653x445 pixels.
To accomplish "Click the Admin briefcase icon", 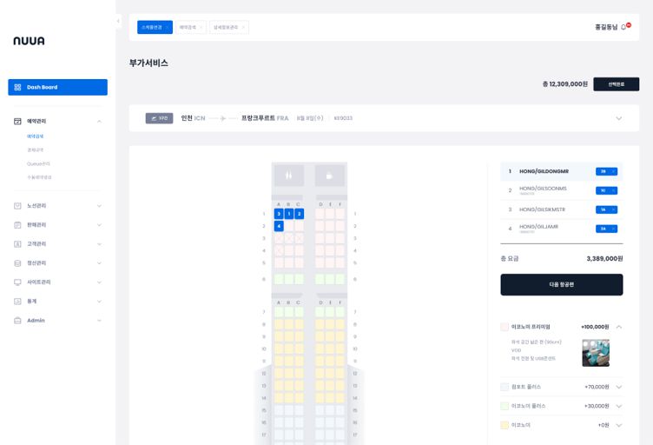I will coord(17,321).
